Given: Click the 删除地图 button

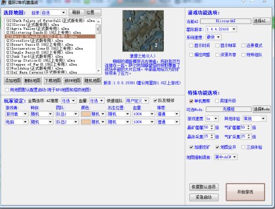Looking at the screenshot, I should click(32, 81).
